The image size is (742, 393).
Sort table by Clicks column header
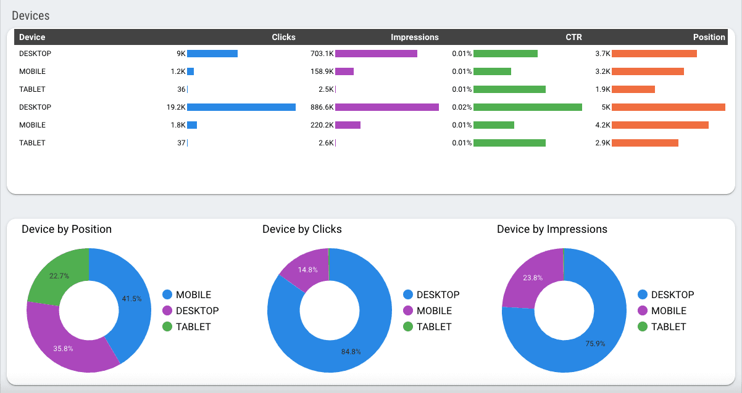(283, 37)
